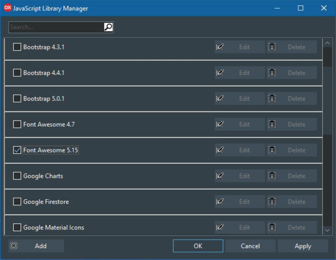
Task: Click the trash icon for Bootstrap 4.4.1
Action: [x=272, y=73]
